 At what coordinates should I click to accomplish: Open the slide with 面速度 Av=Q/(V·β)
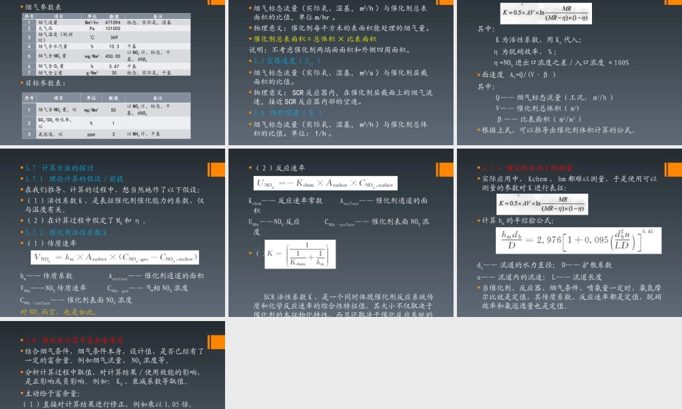point(569,72)
